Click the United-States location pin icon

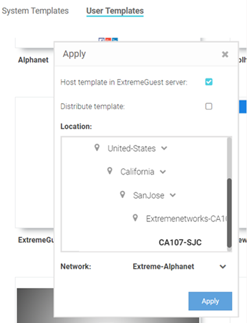[x=97, y=148]
